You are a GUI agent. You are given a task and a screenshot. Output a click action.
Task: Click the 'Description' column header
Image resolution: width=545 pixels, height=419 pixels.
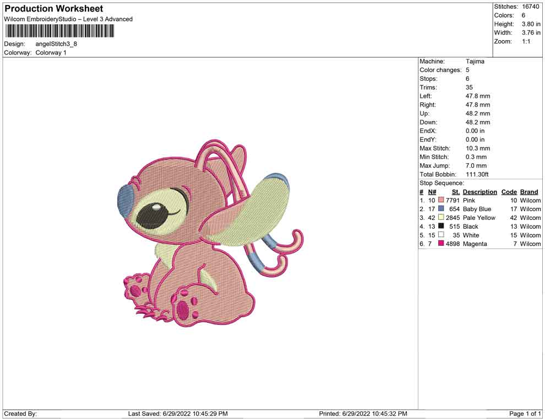click(x=480, y=191)
